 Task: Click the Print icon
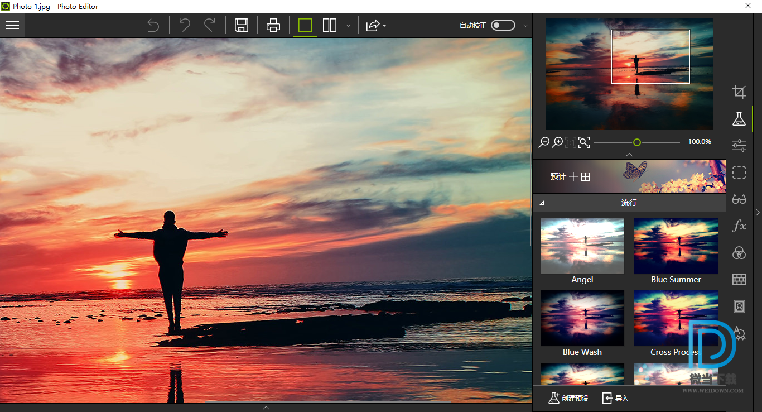tap(273, 25)
